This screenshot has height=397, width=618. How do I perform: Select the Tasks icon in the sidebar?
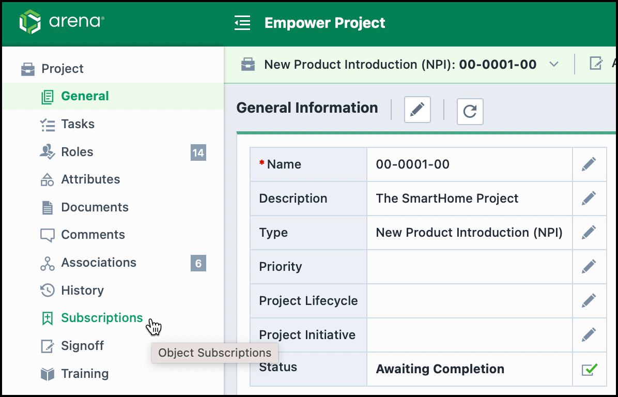coord(47,124)
